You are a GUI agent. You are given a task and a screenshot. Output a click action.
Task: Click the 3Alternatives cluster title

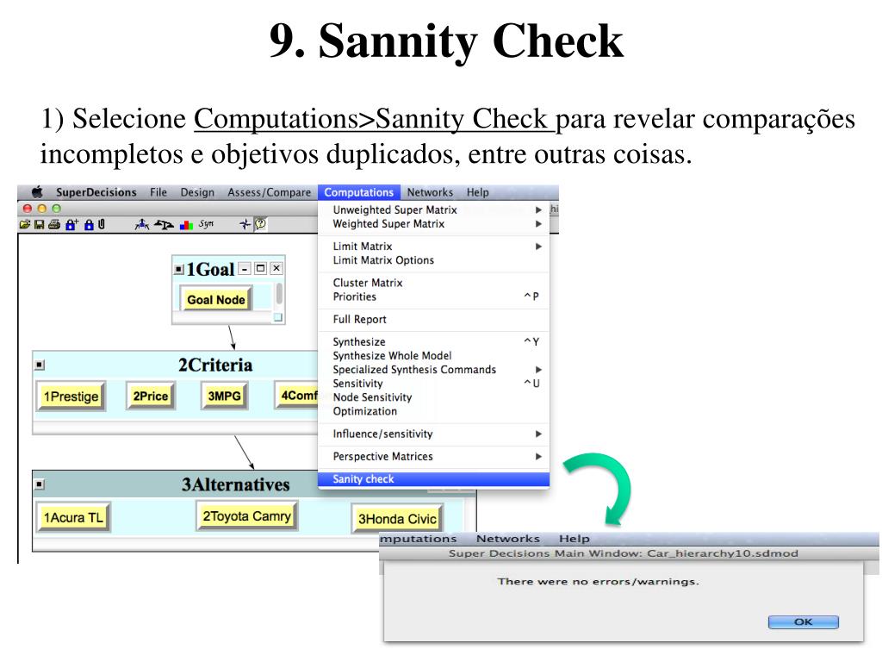tap(235, 484)
